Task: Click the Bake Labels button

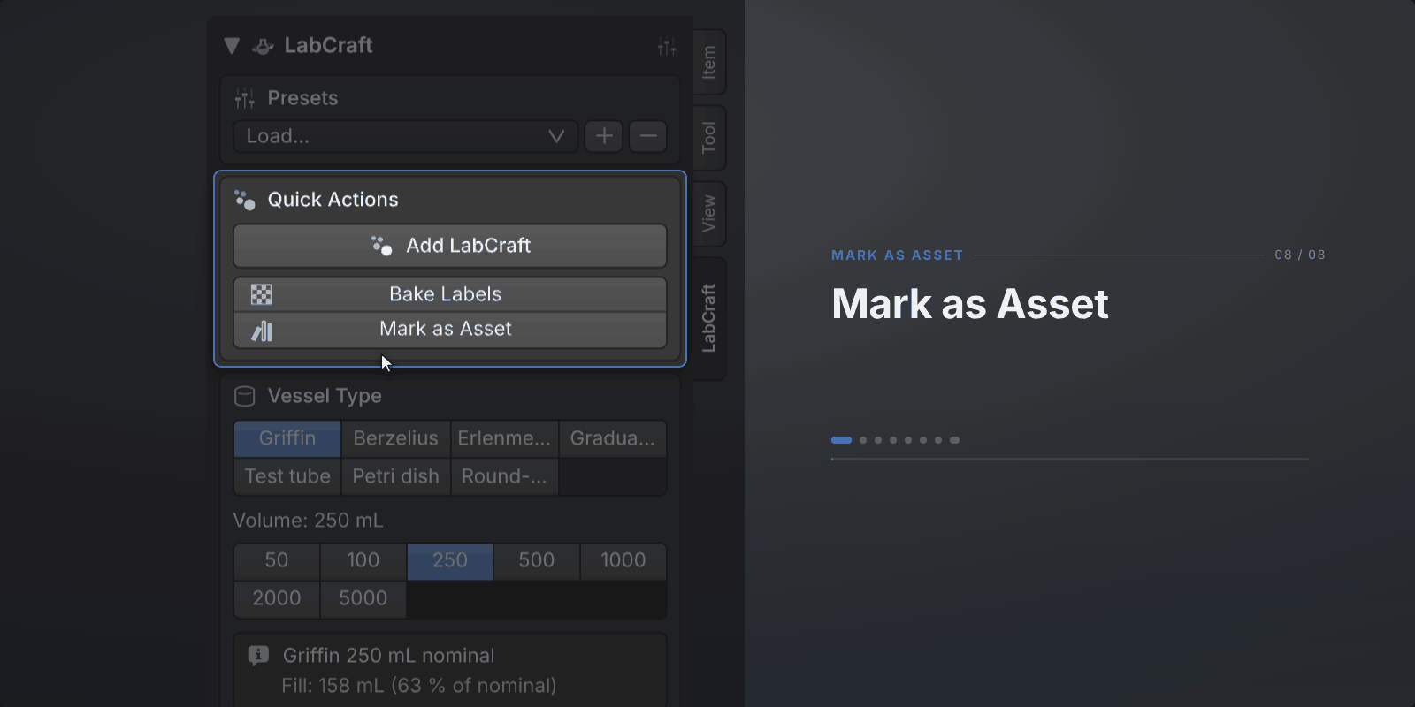Action: [450, 294]
